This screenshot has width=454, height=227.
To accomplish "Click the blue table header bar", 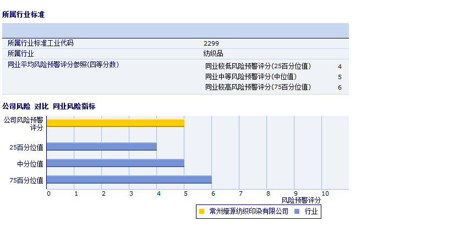I will (x=175, y=30).
